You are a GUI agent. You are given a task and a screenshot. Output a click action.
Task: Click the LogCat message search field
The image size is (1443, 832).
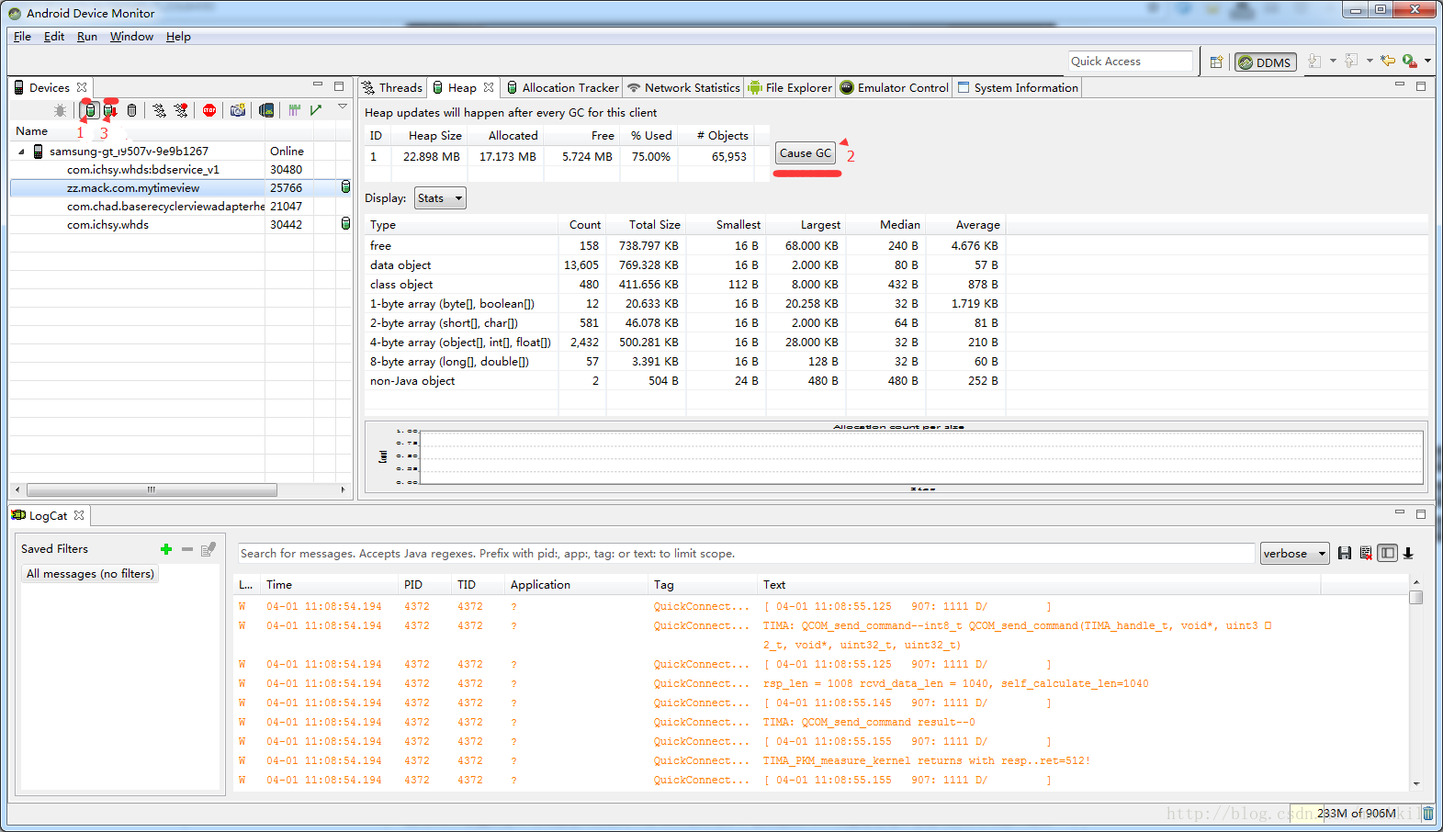(746, 554)
